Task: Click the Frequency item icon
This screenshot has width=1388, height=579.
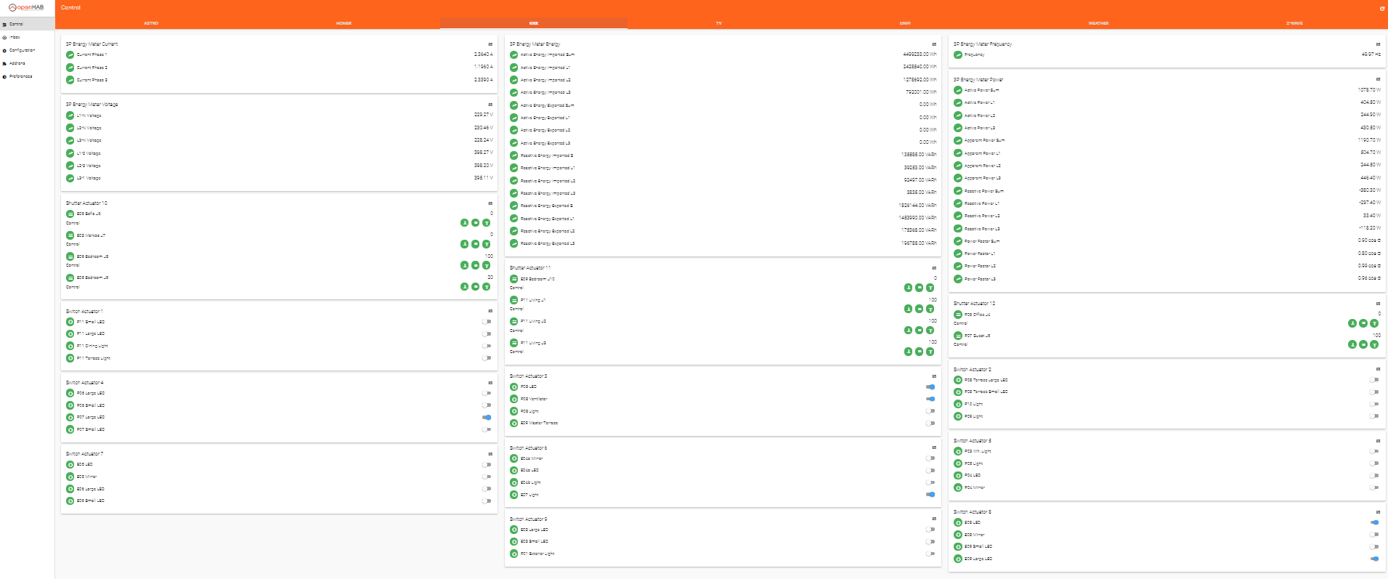Action: pyautogui.click(x=958, y=54)
